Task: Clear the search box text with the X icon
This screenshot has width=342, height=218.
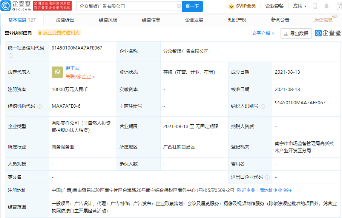Action: click(x=179, y=6)
